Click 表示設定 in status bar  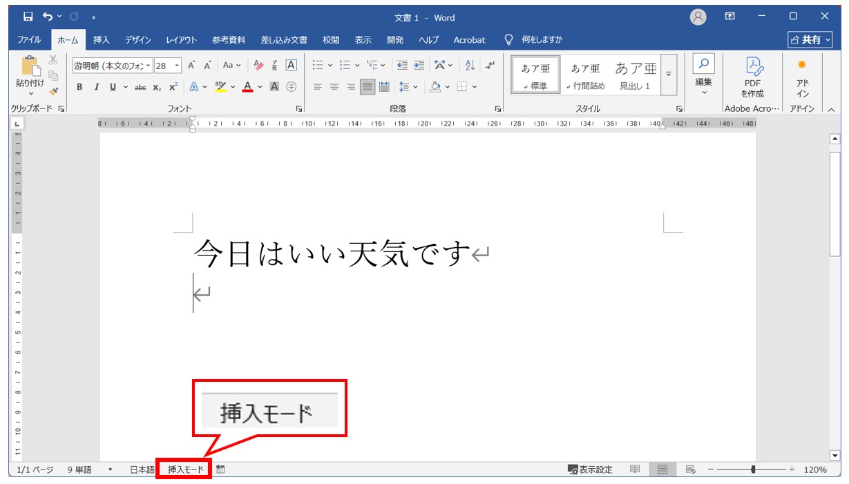pos(590,470)
